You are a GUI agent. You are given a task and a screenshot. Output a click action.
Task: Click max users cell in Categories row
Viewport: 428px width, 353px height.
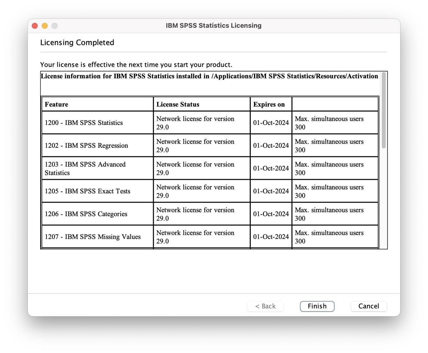[335, 214]
